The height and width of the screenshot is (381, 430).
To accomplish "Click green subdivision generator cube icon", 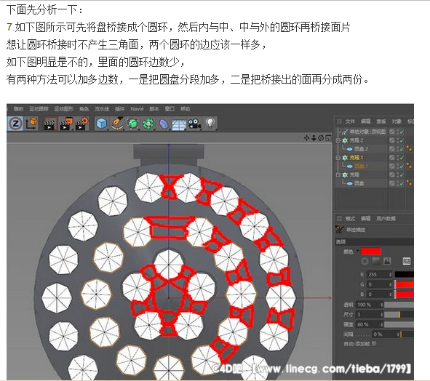I will point(133,124).
